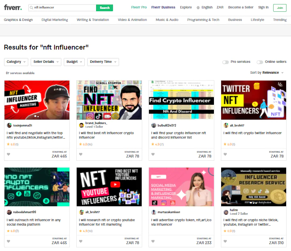Open the ZAR currency selector
Image resolution: width=291 pixels, height=251 pixels.
pos(220,7)
